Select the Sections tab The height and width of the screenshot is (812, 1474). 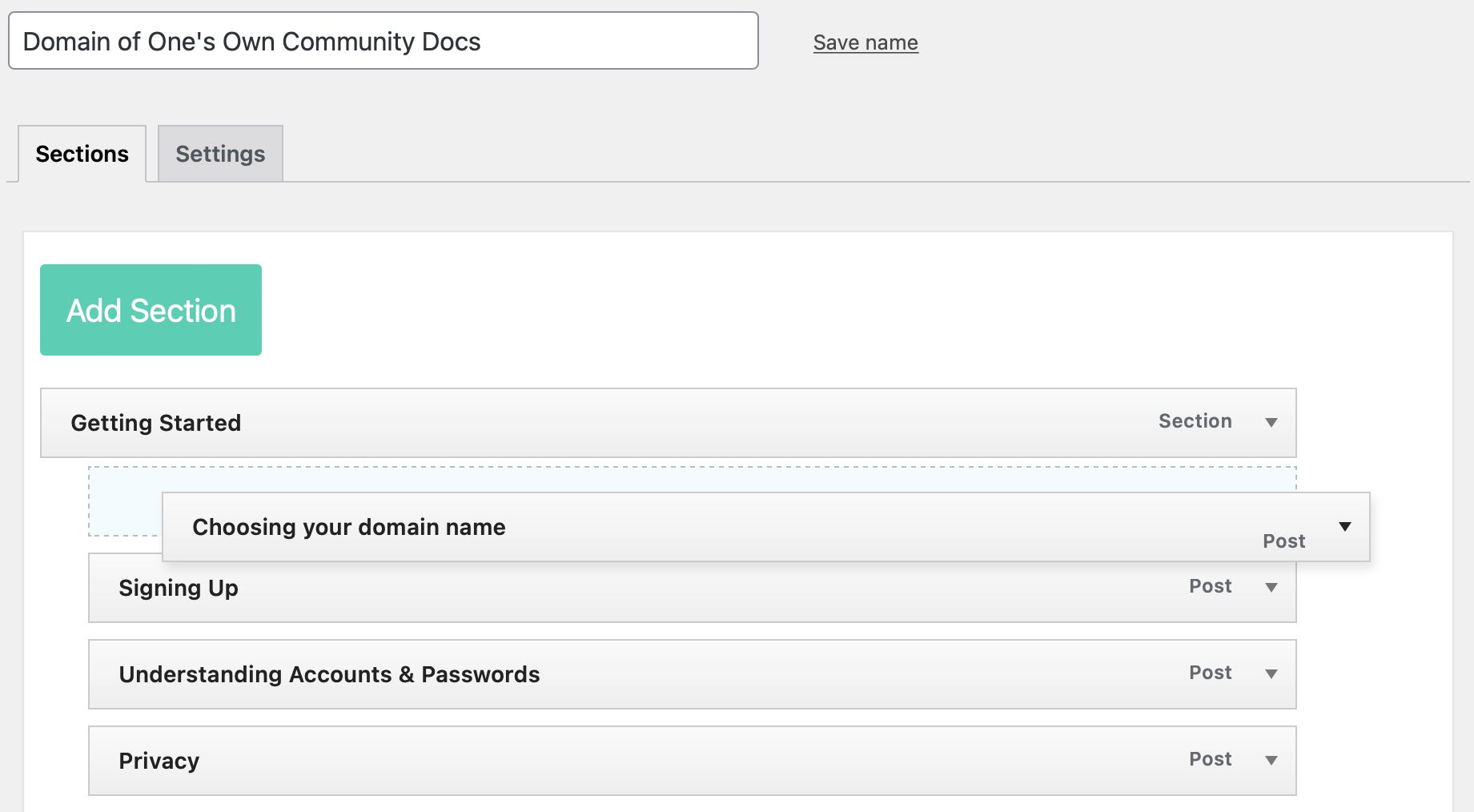tap(82, 154)
